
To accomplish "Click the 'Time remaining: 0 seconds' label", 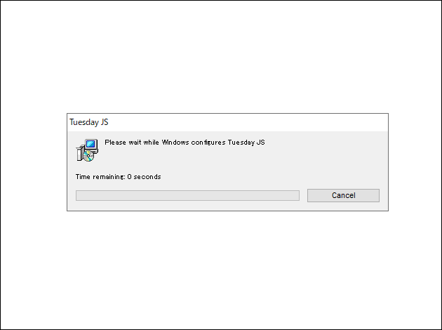I will tap(118, 177).
